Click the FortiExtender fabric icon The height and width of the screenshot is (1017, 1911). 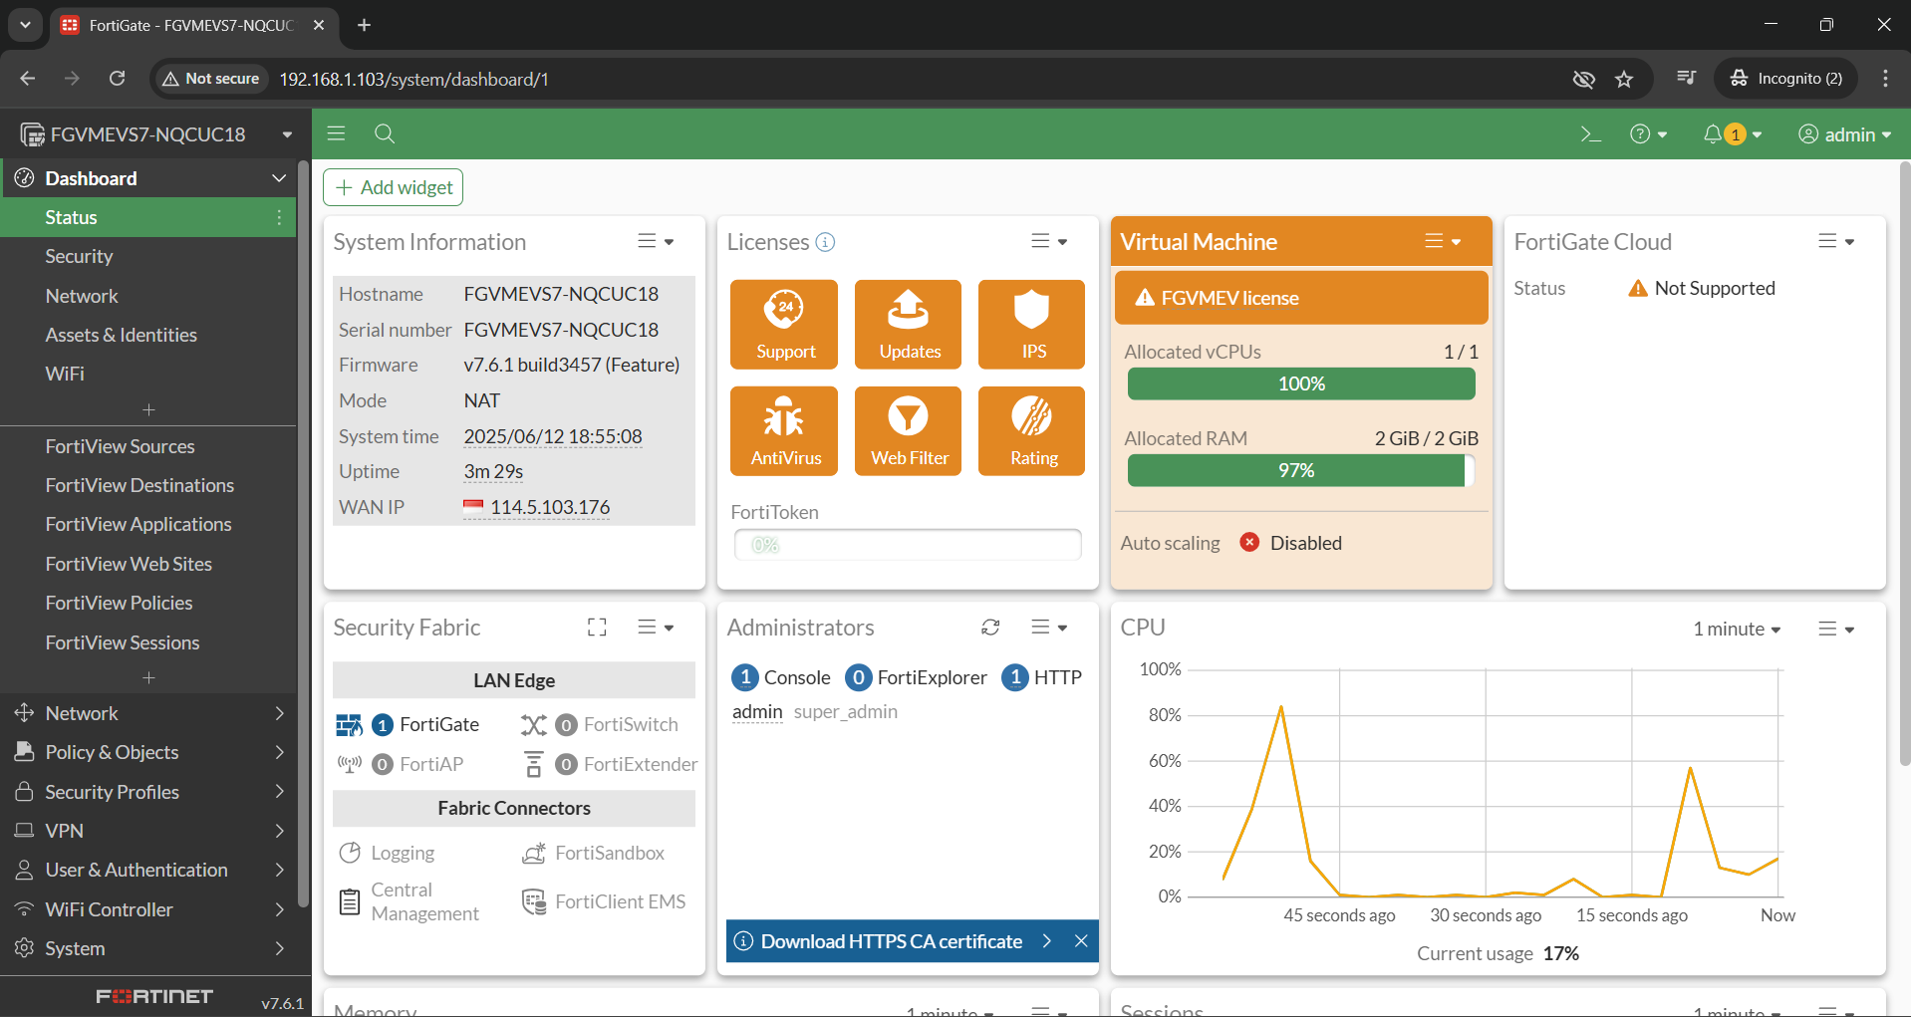pos(534,764)
